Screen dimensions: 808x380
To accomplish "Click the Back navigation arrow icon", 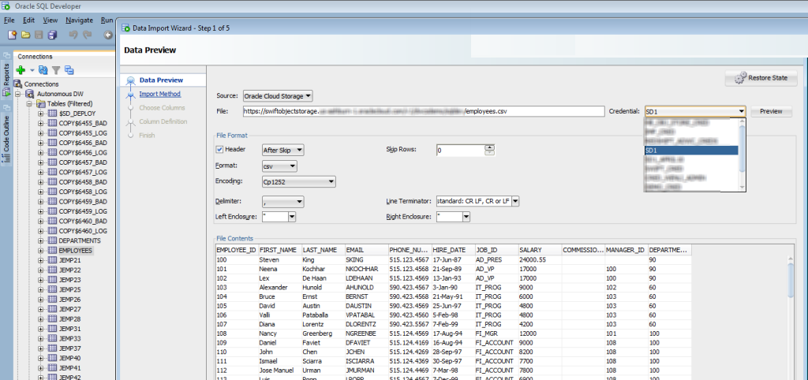I will (x=108, y=35).
